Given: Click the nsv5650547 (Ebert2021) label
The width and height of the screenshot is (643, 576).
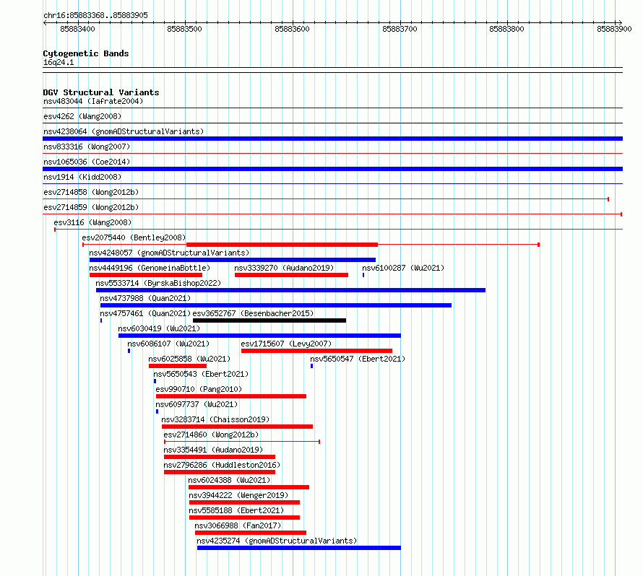Looking at the screenshot, I should point(358,359).
